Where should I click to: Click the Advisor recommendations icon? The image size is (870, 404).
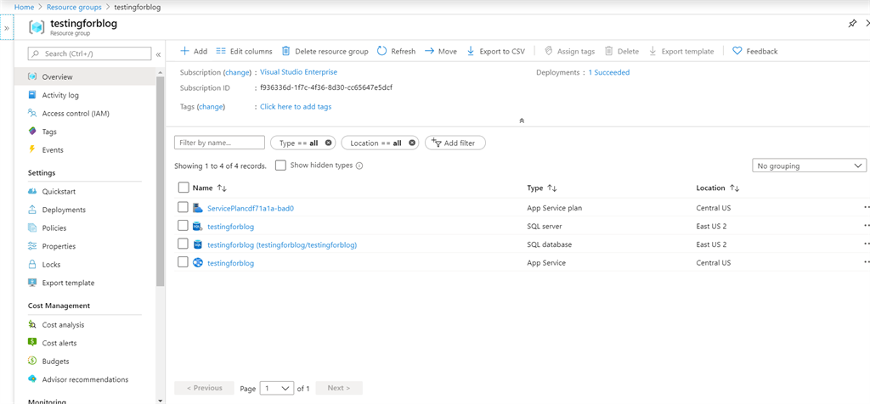[32, 379]
